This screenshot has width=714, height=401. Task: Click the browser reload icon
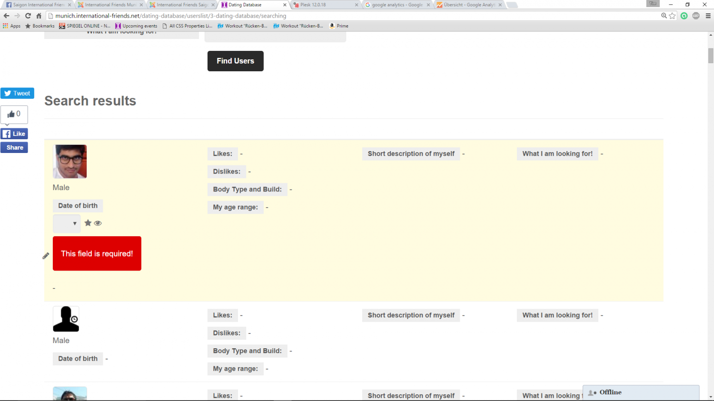pyautogui.click(x=28, y=16)
